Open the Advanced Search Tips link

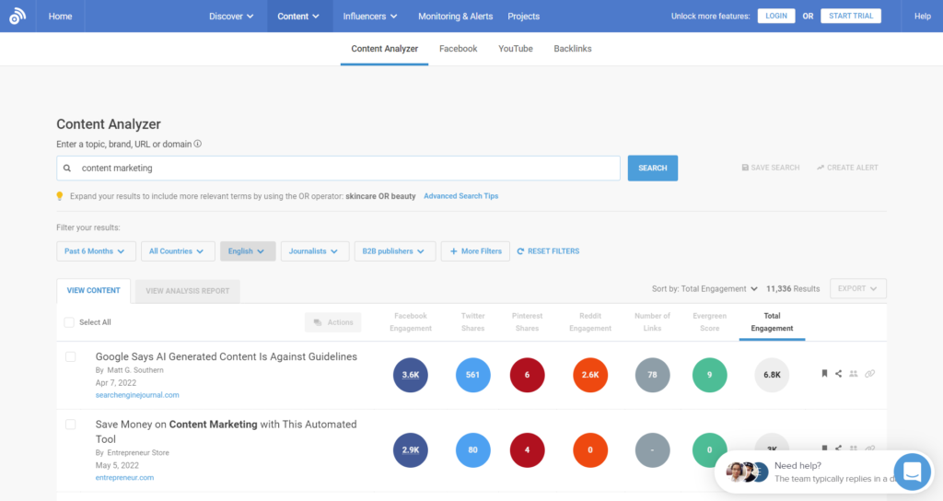[x=461, y=196]
